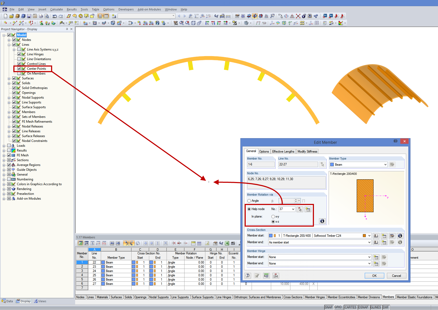Image resolution: width=438 pixels, height=310 pixels.
Task: Click the Print icon in the toolbar
Action: 41,16
